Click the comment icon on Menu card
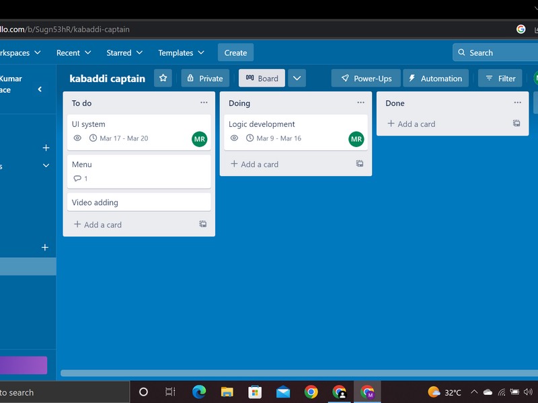Viewport: 538px width, 403px height. [77, 178]
